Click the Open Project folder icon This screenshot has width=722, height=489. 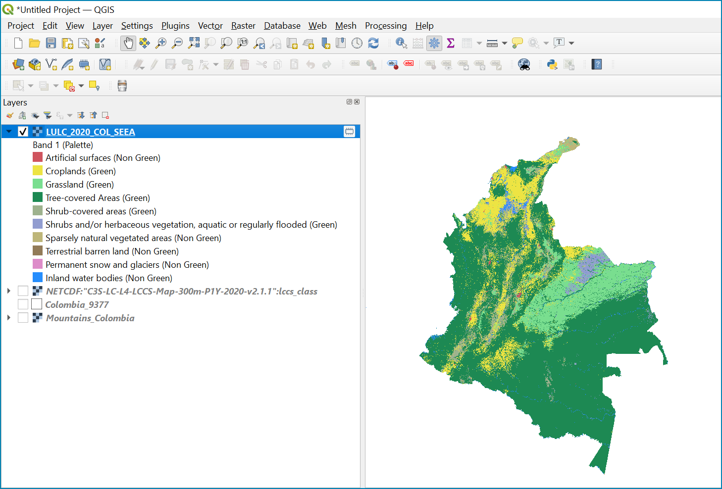click(34, 43)
